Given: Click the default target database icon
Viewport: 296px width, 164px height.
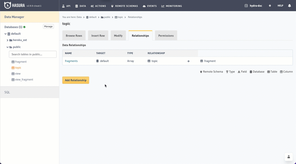Looking at the screenshot, I should 97,61.
